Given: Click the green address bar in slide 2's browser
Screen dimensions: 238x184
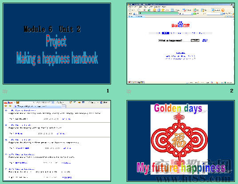Looking at the screenshot, I should 158,13.
